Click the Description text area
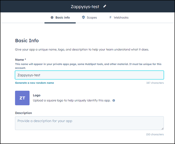 pos(89,123)
